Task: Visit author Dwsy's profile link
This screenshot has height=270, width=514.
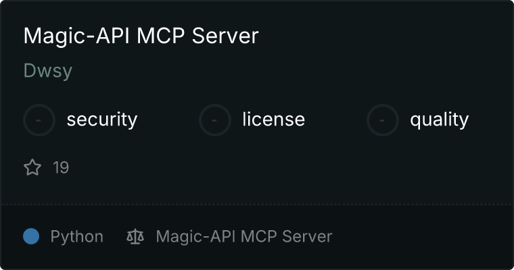Action: (x=48, y=71)
